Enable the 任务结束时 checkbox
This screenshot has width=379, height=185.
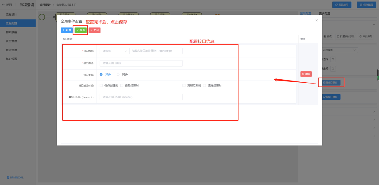[122, 86]
